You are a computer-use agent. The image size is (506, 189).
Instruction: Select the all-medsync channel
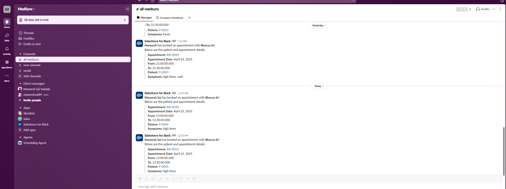73,60
